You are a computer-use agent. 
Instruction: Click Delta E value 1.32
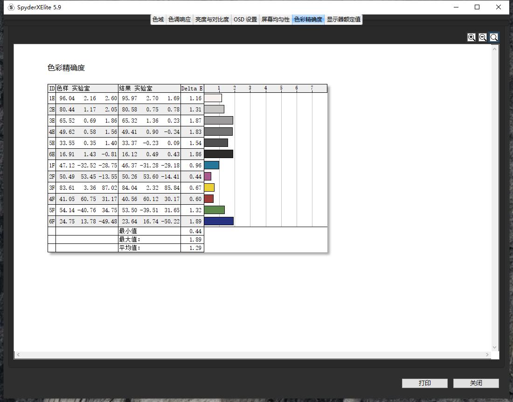tap(195, 210)
